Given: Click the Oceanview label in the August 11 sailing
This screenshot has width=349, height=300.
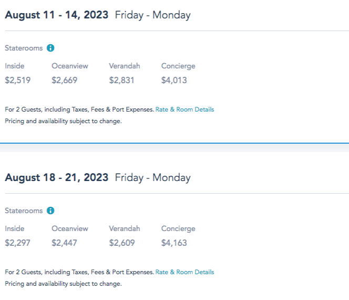Looking at the screenshot, I should [x=70, y=66].
